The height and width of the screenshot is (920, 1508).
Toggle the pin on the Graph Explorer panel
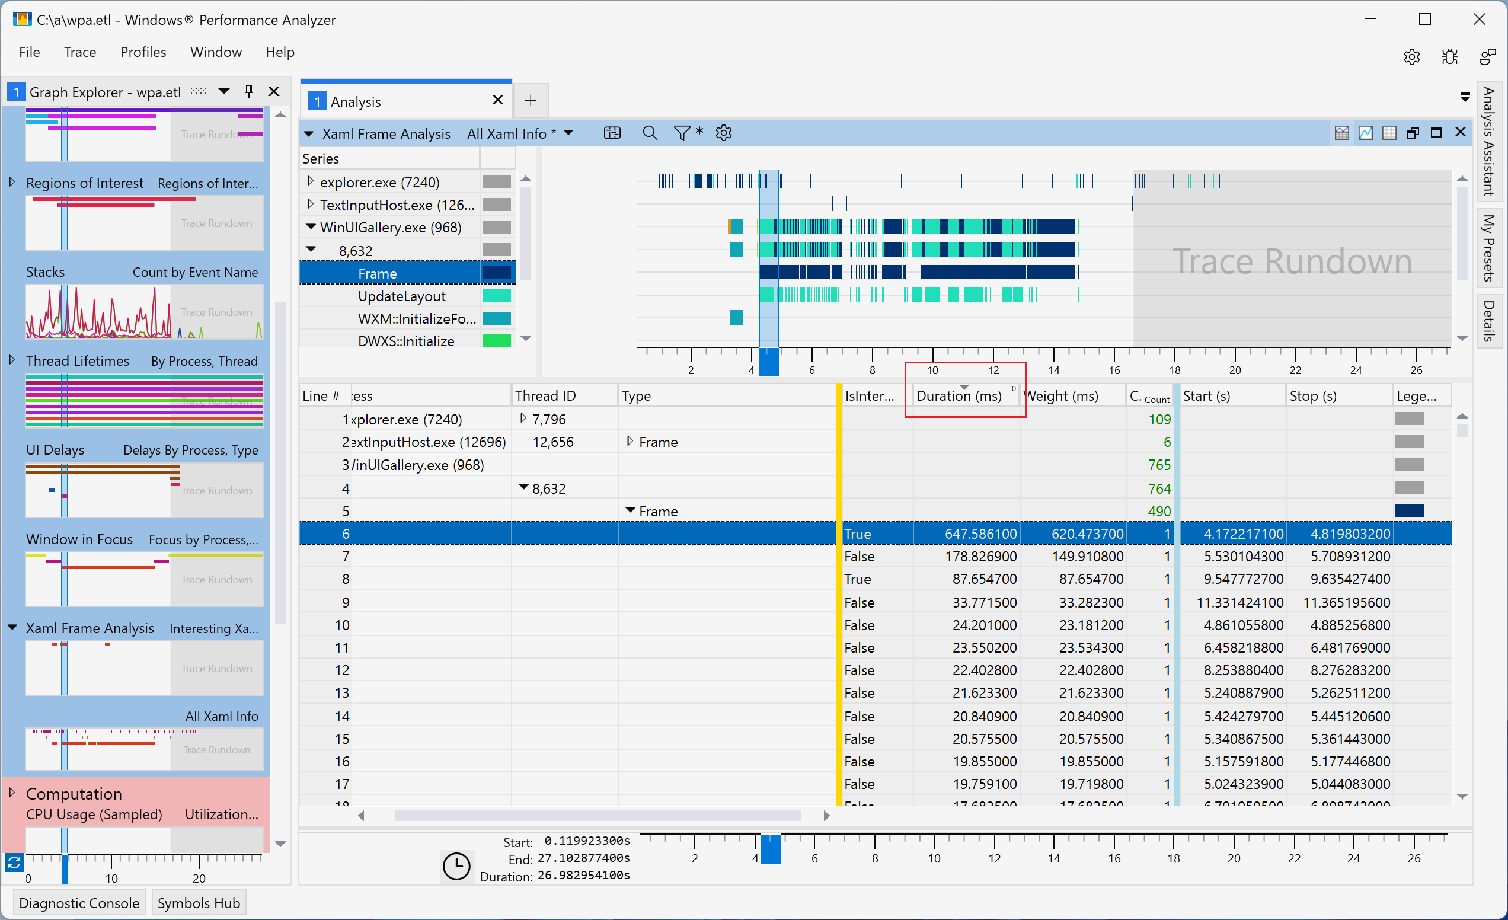point(248,91)
